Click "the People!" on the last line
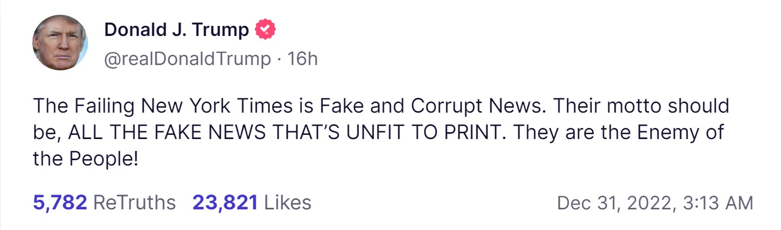 [x=85, y=158]
